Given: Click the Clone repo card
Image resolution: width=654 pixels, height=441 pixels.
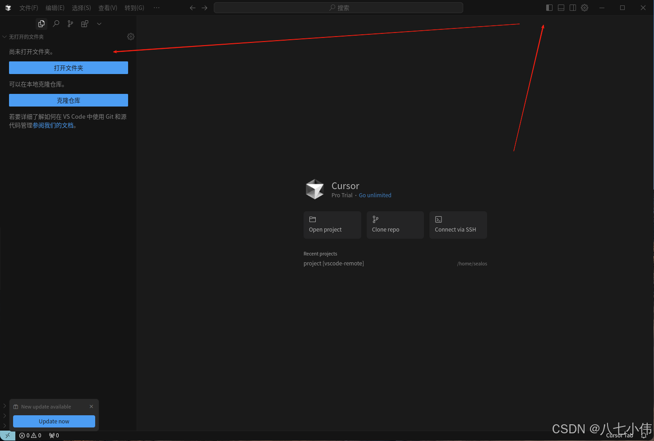Looking at the screenshot, I should tap(395, 225).
